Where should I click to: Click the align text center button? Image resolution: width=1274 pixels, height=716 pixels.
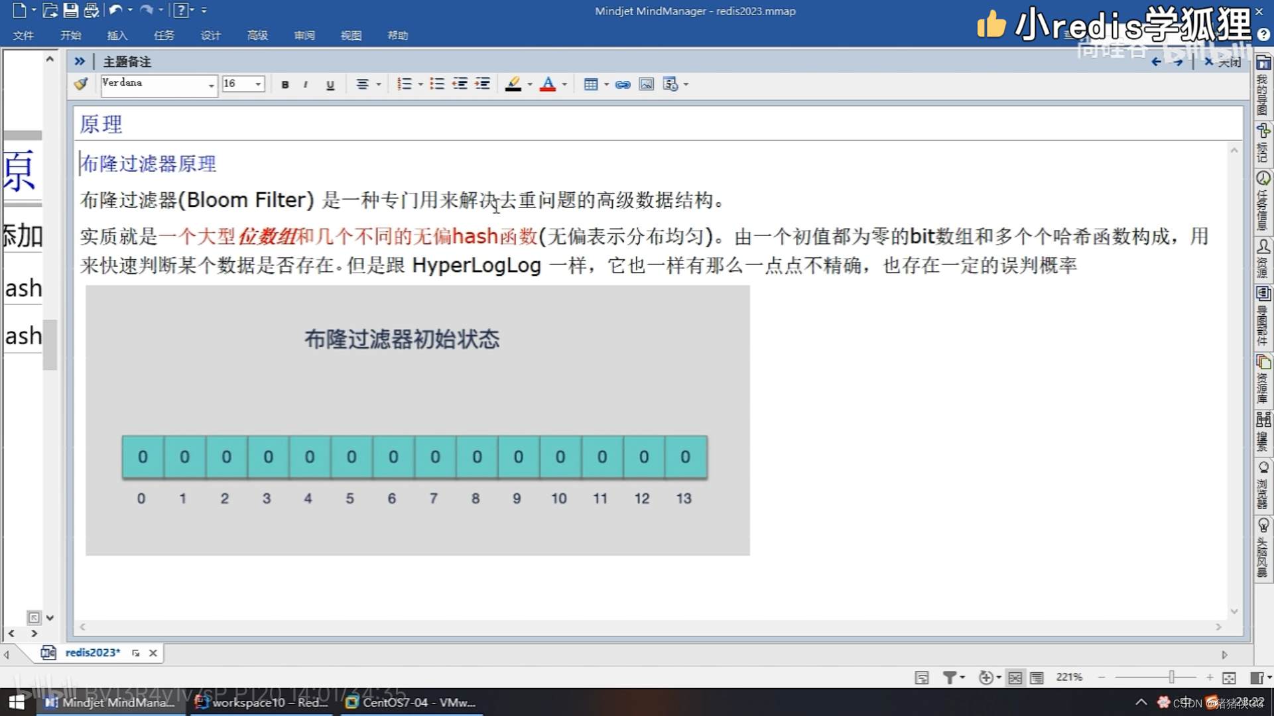click(x=362, y=84)
